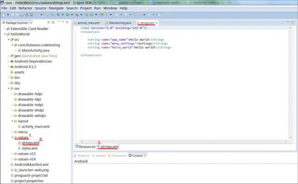298x184 pixels.
Task: Collapse the layout folder node
Action: 12,121
